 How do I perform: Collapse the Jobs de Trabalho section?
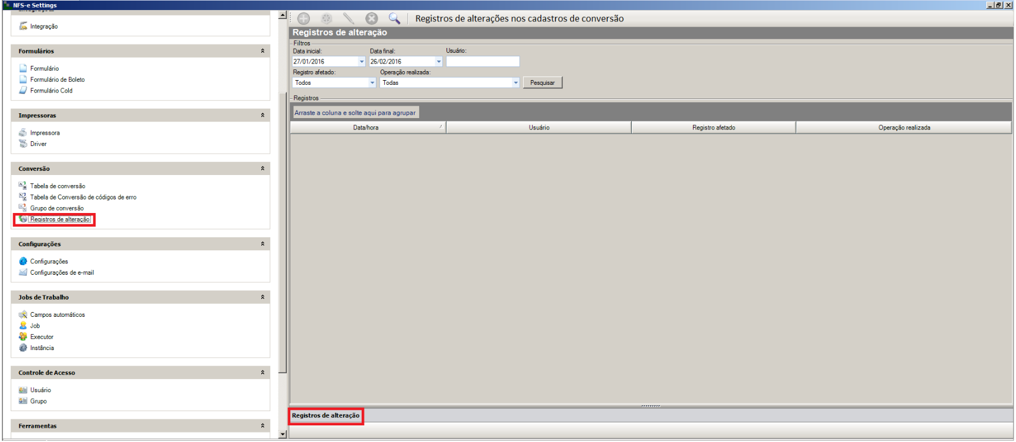pyautogui.click(x=262, y=297)
